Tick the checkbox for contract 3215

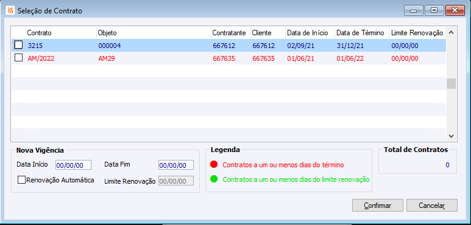tap(19, 45)
